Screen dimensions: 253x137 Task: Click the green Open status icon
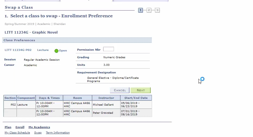[x=56, y=51]
